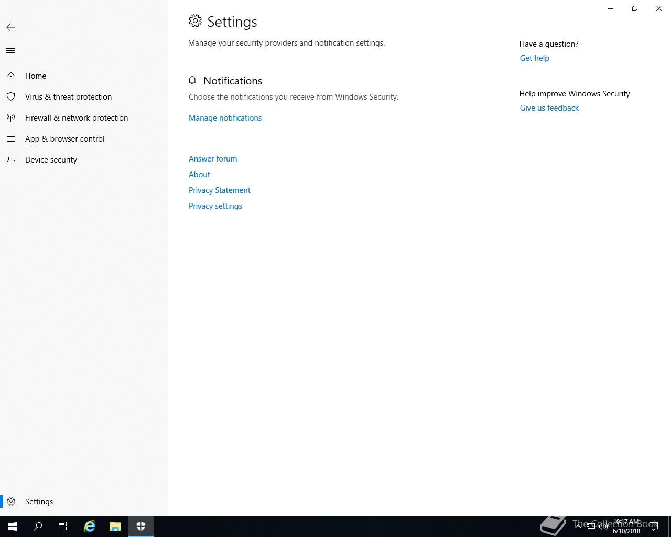Click the Get help link

tap(535, 58)
